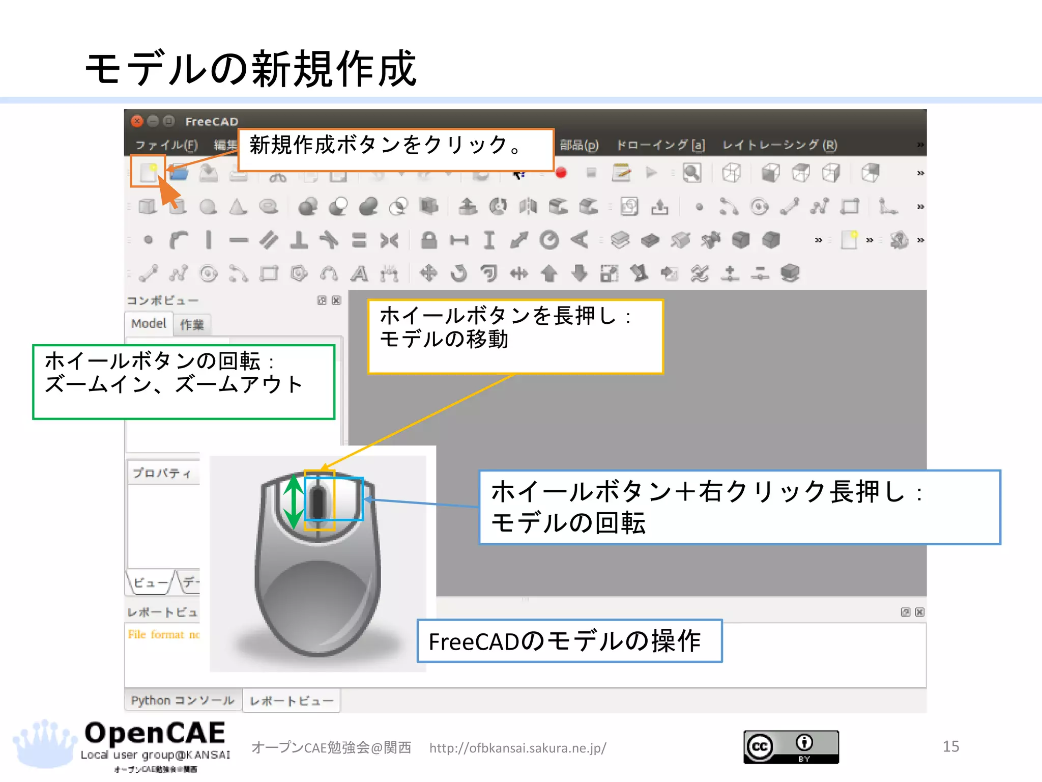Undock the コンボビュー panel
1042x782 pixels.
click(322, 300)
